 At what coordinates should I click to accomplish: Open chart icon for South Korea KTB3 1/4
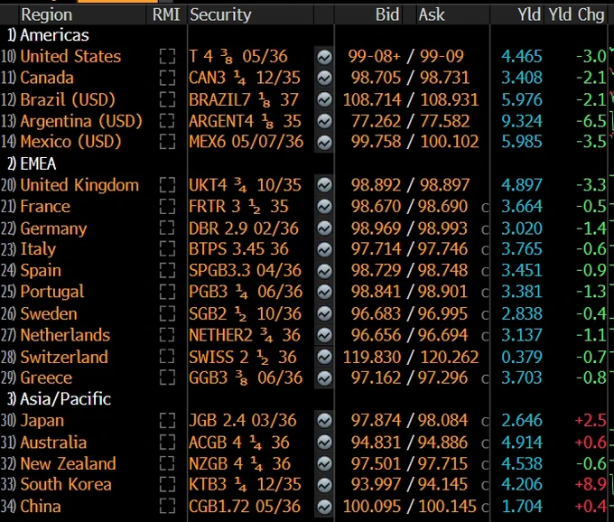(x=324, y=485)
